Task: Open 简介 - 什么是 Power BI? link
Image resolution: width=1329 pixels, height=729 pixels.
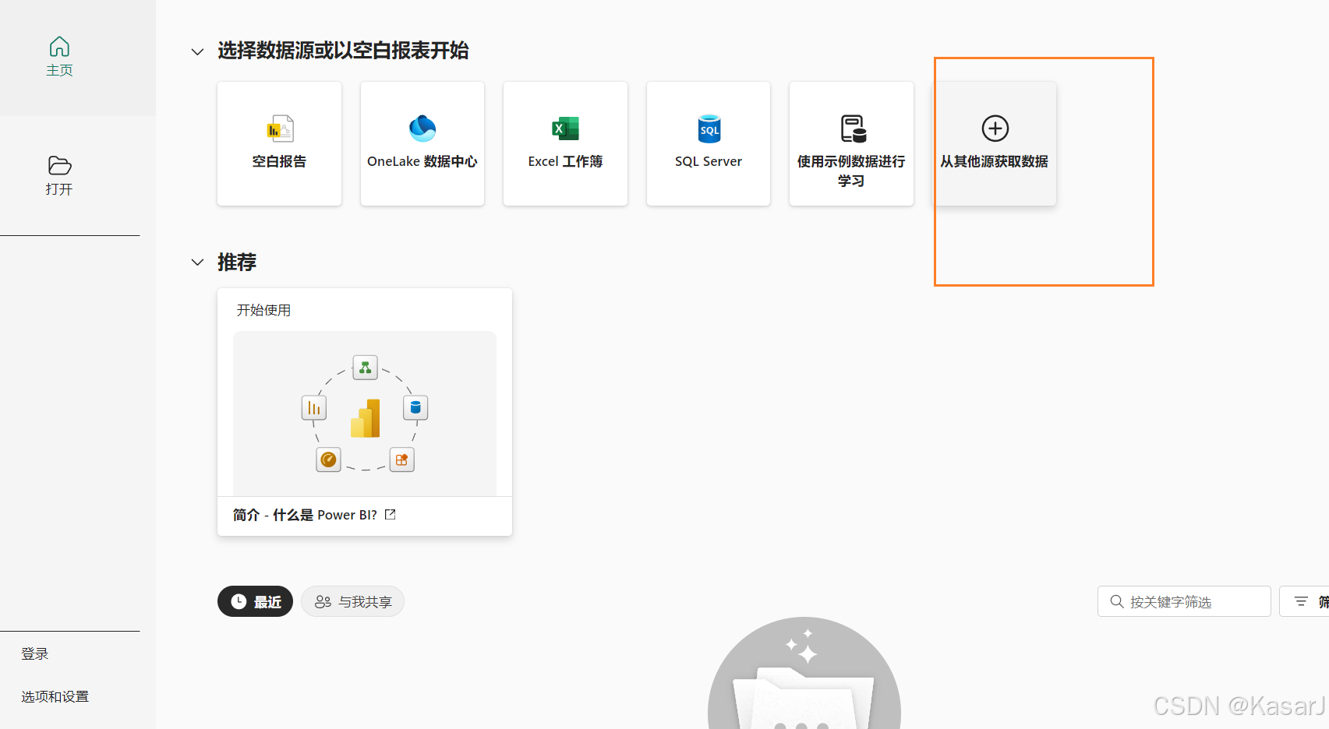Action: pos(305,515)
